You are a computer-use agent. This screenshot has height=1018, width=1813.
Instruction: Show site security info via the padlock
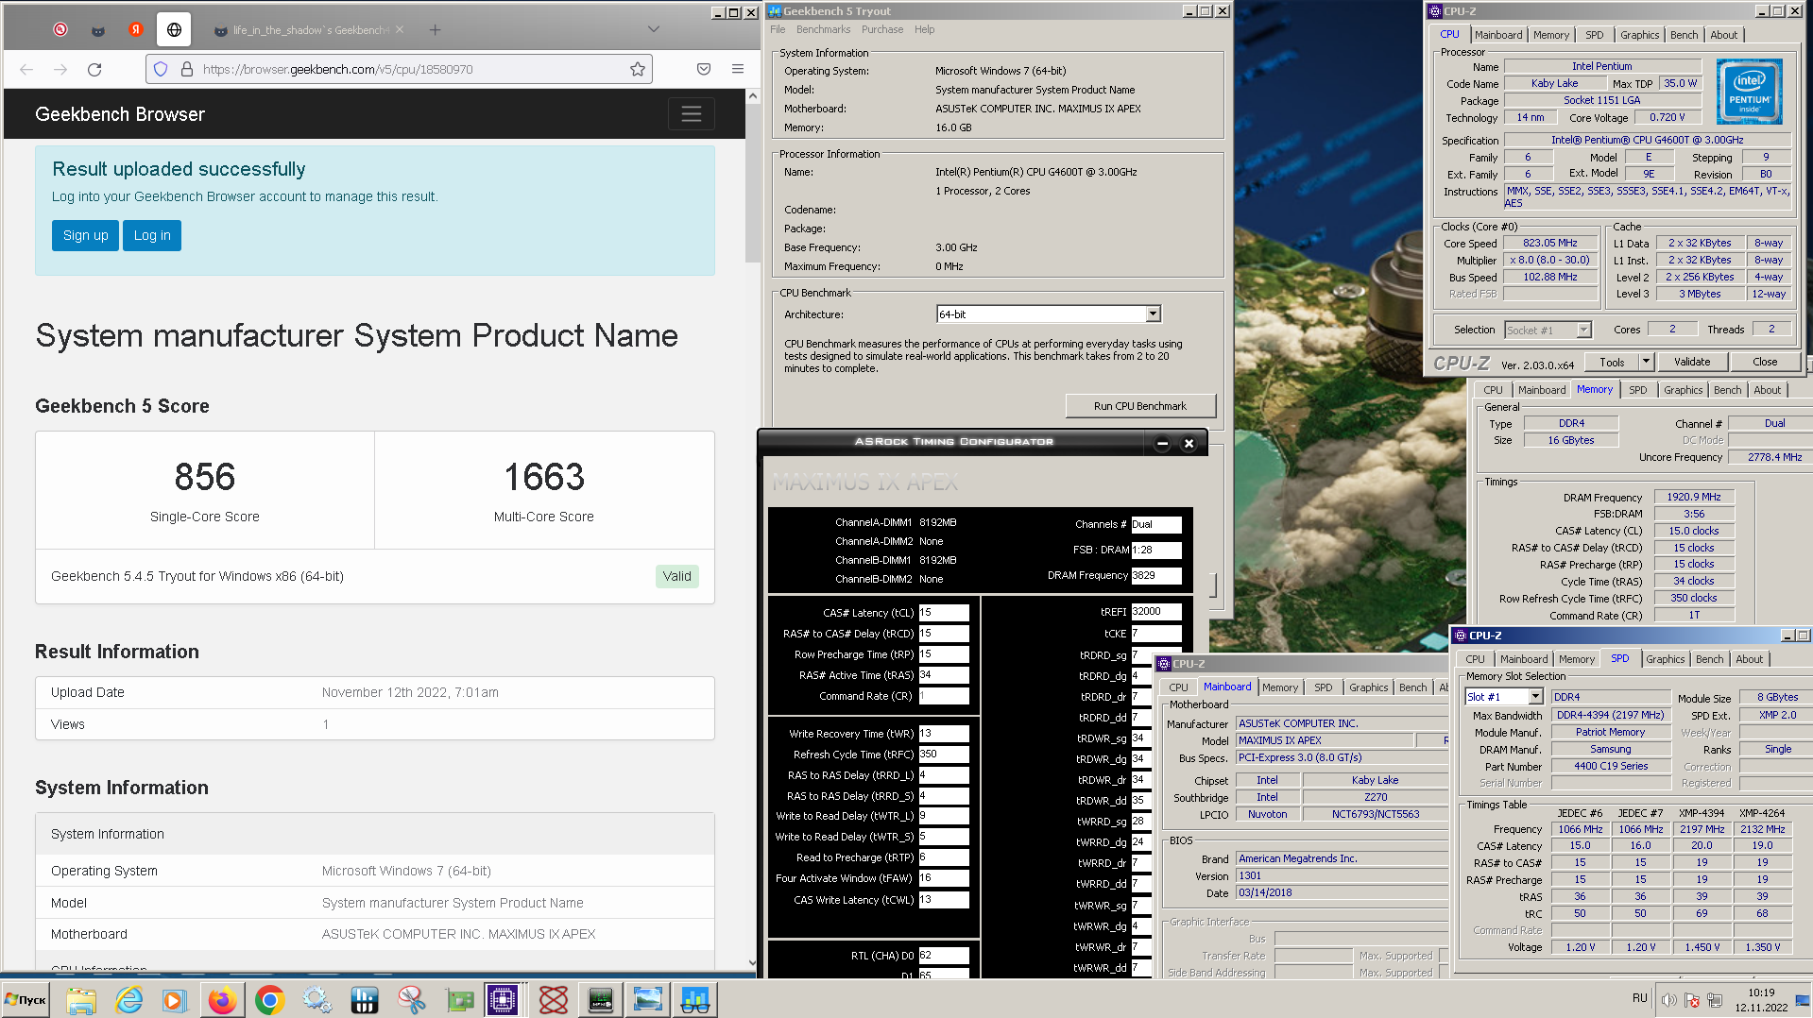[x=187, y=69]
